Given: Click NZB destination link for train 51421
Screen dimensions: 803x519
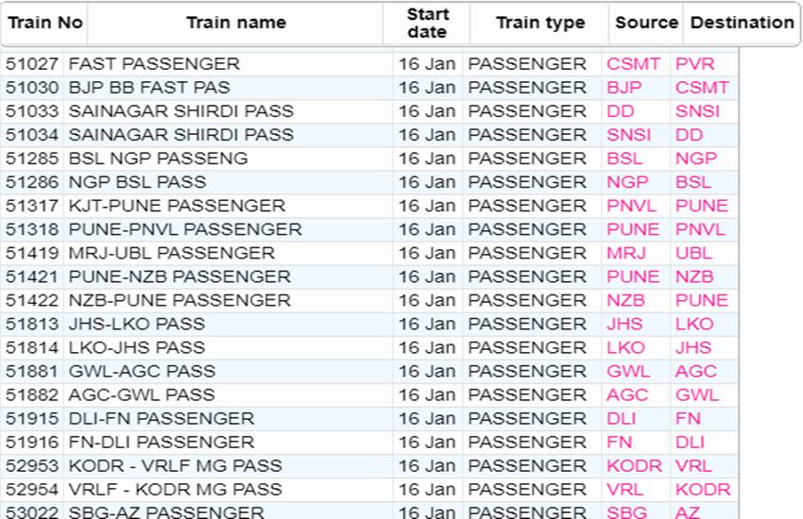Looking at the screenshot, I should pos(694,276).
